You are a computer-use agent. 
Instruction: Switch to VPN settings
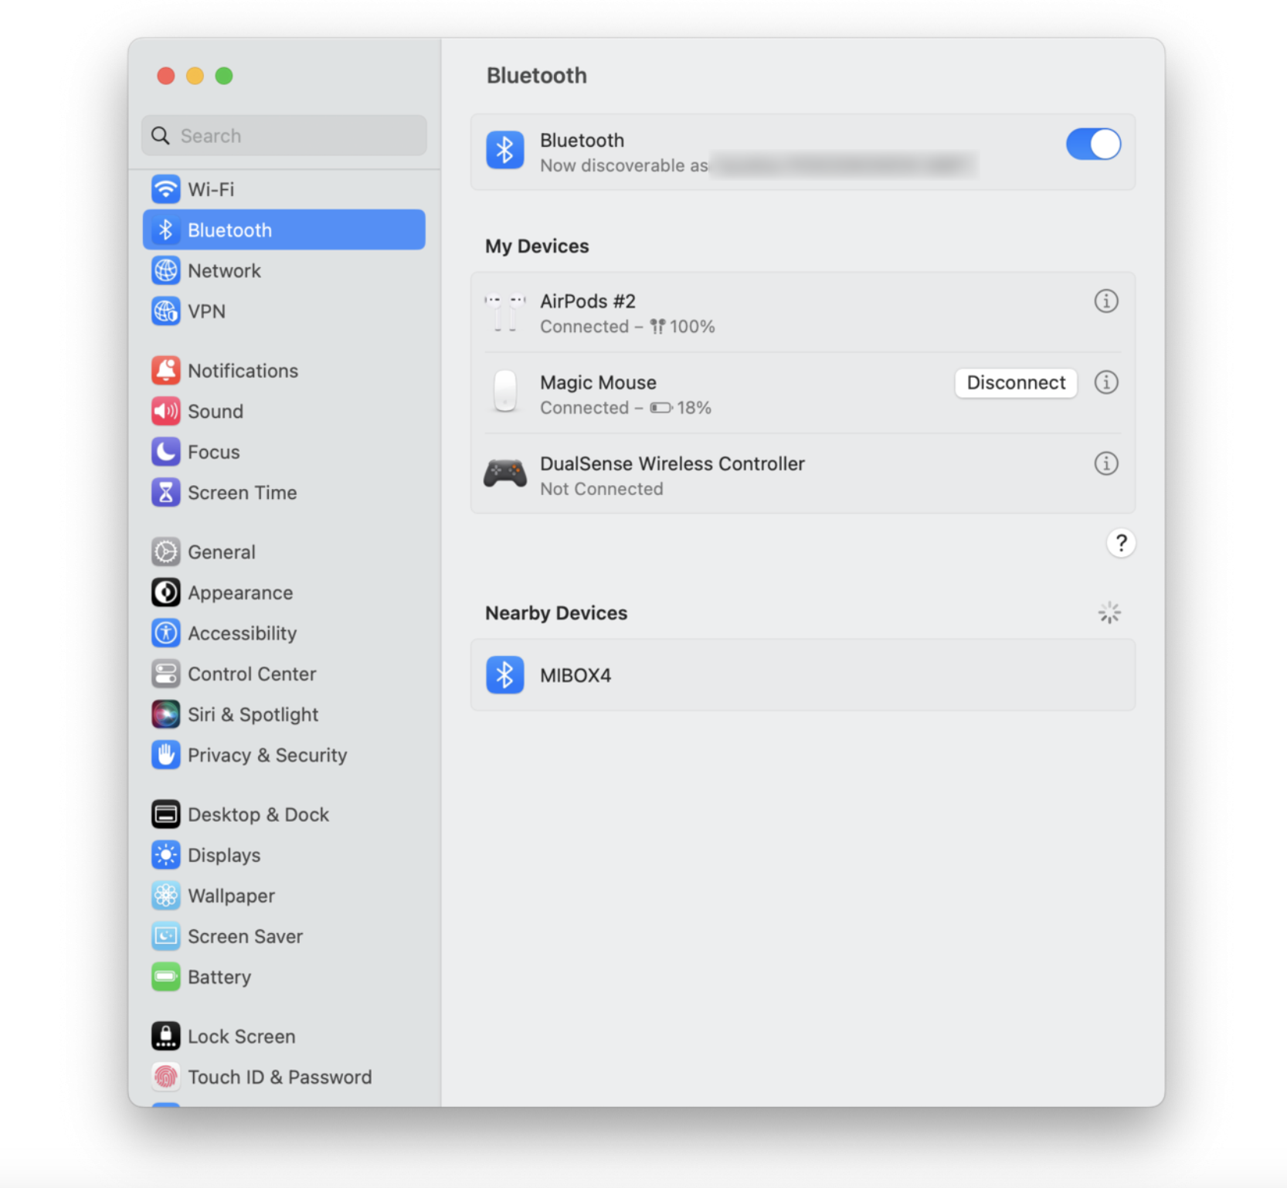click(x=166, y=311)
